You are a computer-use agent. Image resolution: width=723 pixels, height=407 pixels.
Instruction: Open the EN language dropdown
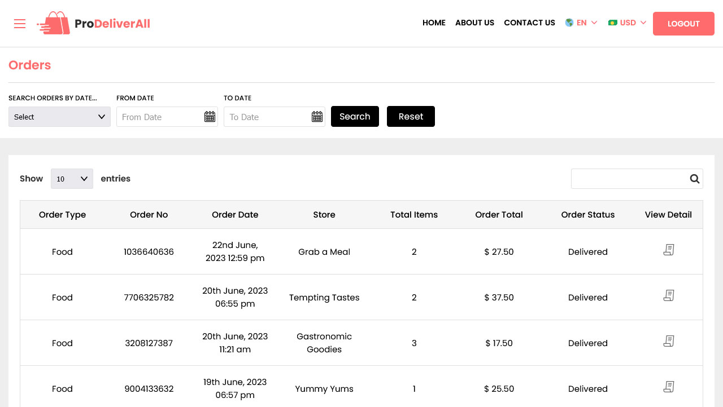tap(581, 23)
